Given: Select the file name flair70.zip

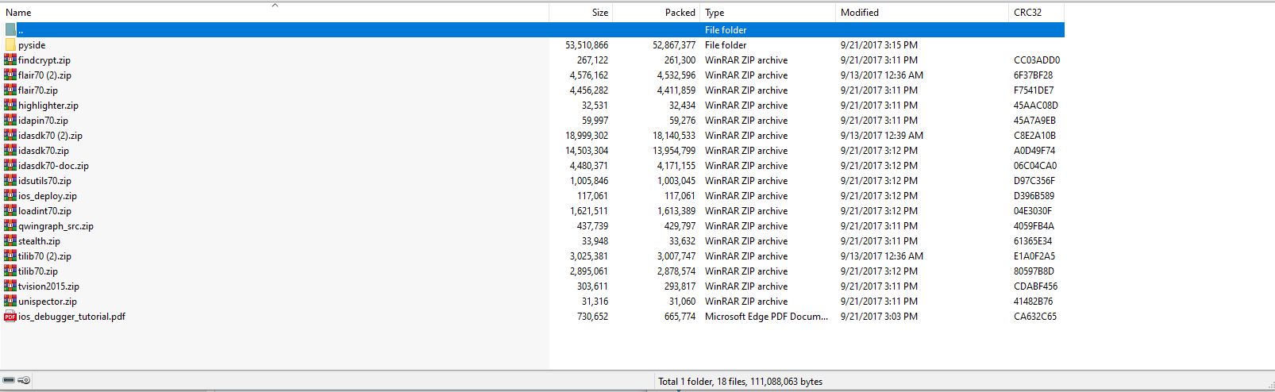Looking at the screenshot, I should (38, 90).
